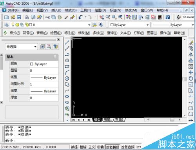Toggle the layer on/off lightbulb icon
The height and width of the screenshot is (150, 196).
click(x=13, y=25)
